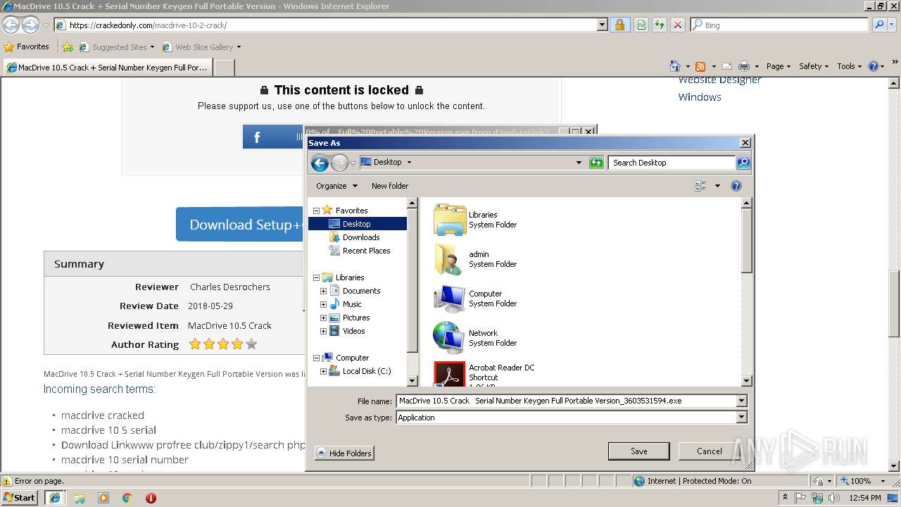This screenshot has height=507, width=901.
Task: Click the Internet Explorer back button
Action: tap(11, 25)
